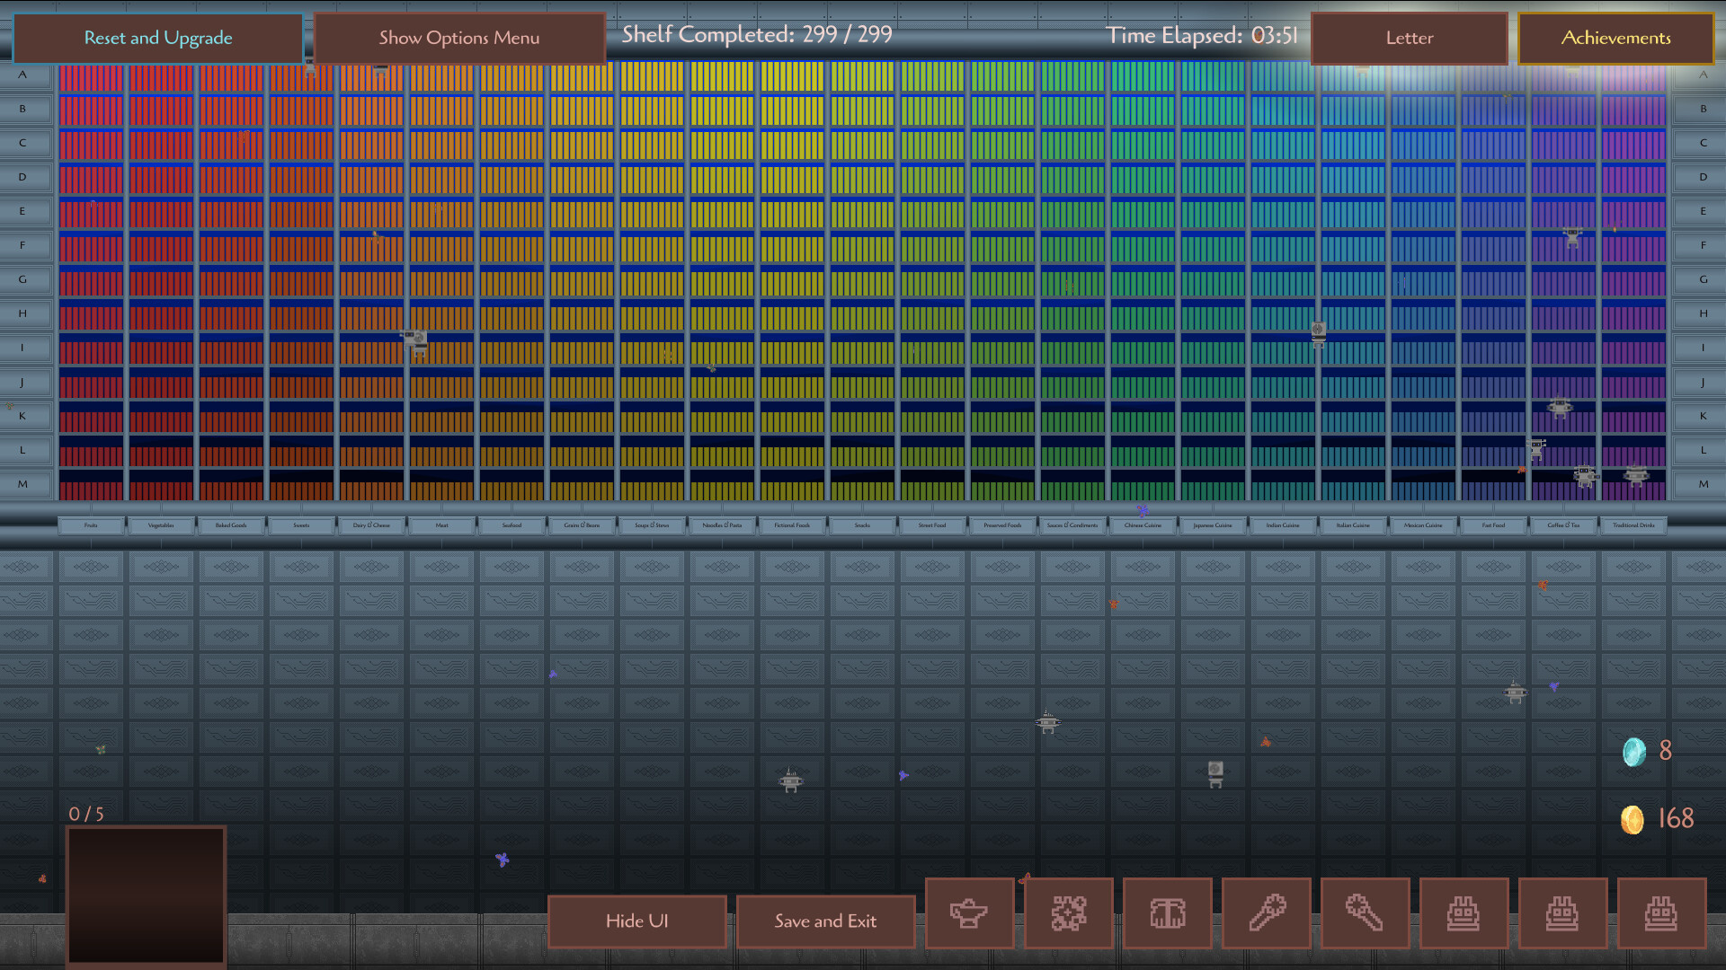1726x970 pixels.
Task: Select the Fast Food shelf label
Action: 1493,525
